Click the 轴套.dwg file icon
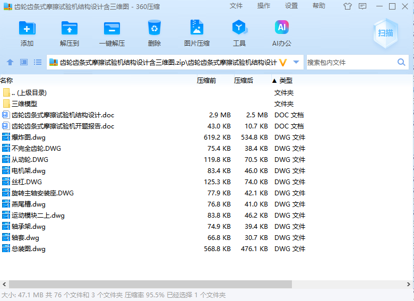This screenshot has width=414, height=301. pyautogui.click(x=6, y=238)
